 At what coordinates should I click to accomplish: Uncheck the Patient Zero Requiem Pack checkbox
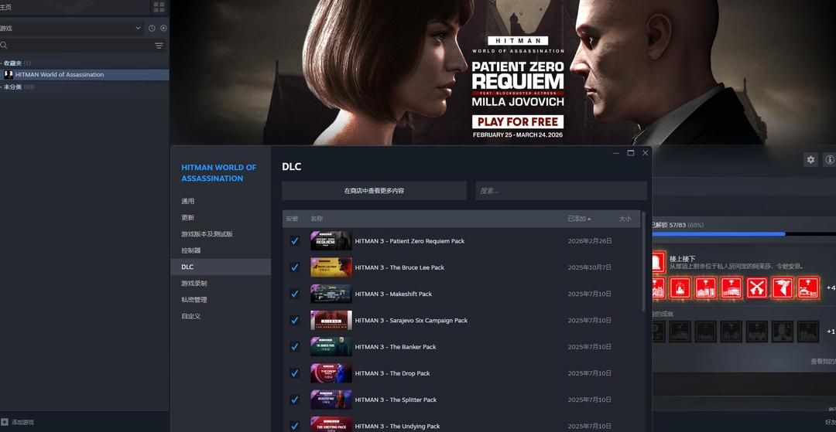(x=294, y=241)
